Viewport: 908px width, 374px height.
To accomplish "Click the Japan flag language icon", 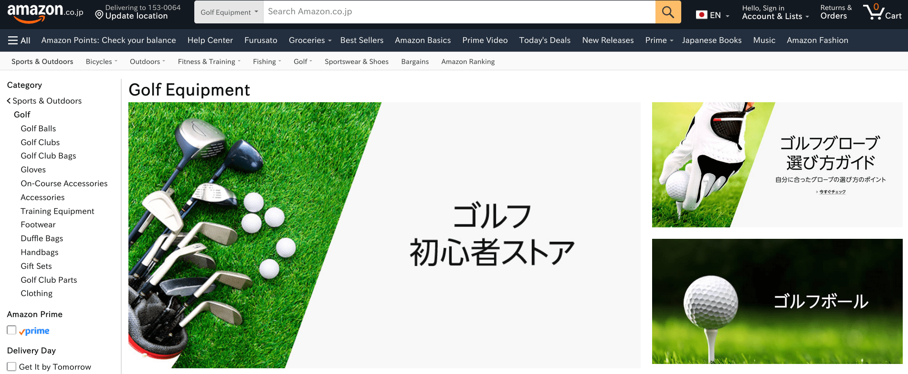I will (701, 15).
